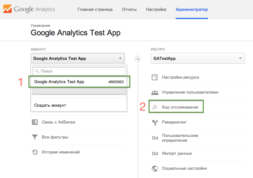Open the GATestApp resource dropdown
Screen dimensions: 253x178
[x=198, y=58]
